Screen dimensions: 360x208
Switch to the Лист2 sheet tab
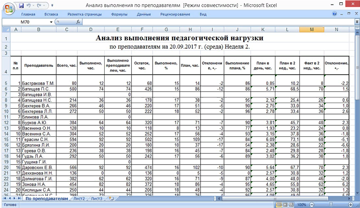click(79, 198)
